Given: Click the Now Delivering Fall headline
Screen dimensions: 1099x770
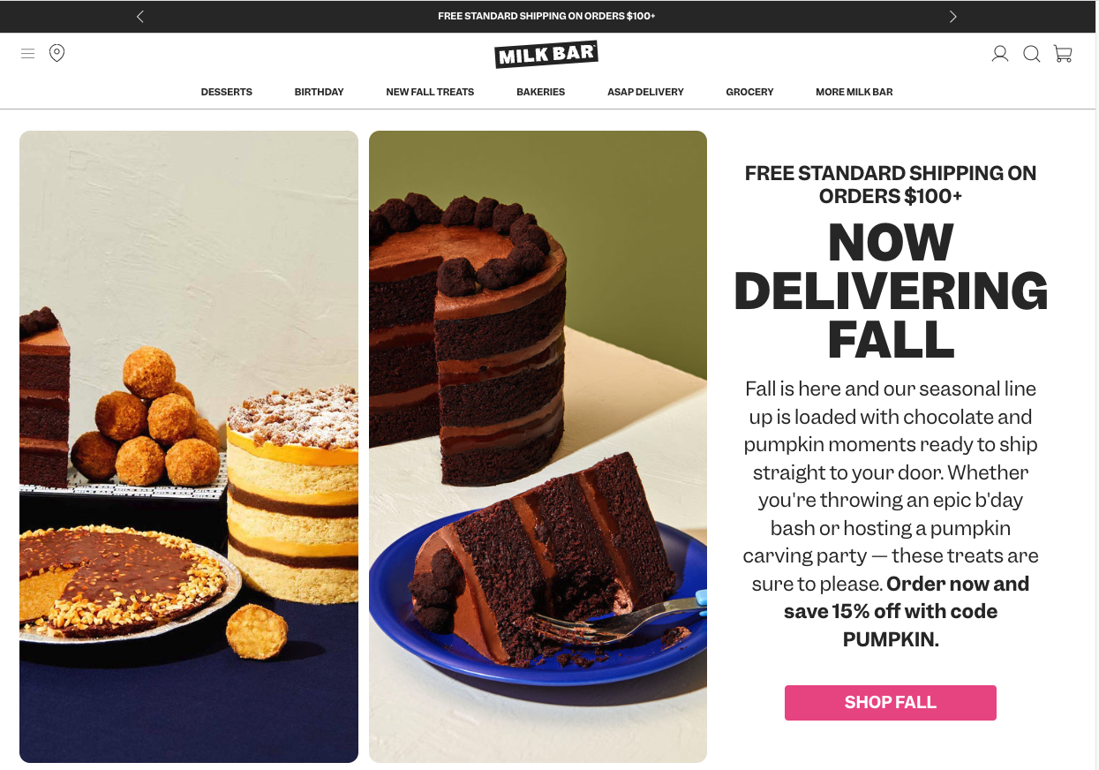Looking at the screenshot, I should coord(891,291).
